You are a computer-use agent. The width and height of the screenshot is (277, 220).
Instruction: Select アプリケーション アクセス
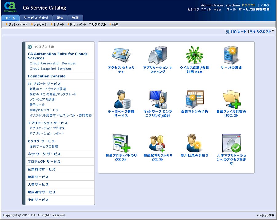click(x=47, y=128)
